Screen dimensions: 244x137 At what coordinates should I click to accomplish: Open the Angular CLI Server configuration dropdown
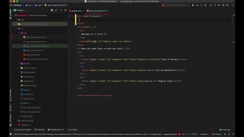(188, 5)
